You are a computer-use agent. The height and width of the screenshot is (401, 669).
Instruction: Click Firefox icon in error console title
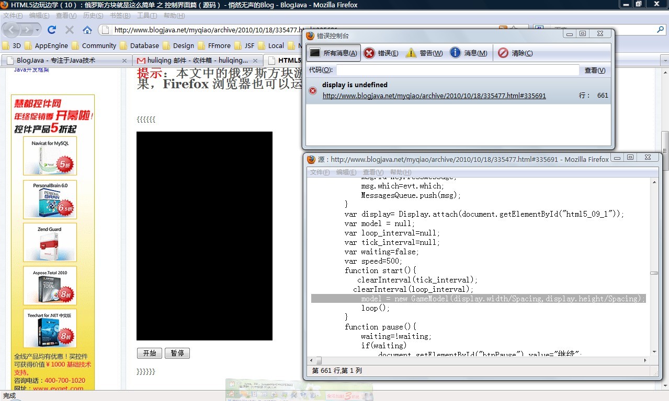coord(310,36)
